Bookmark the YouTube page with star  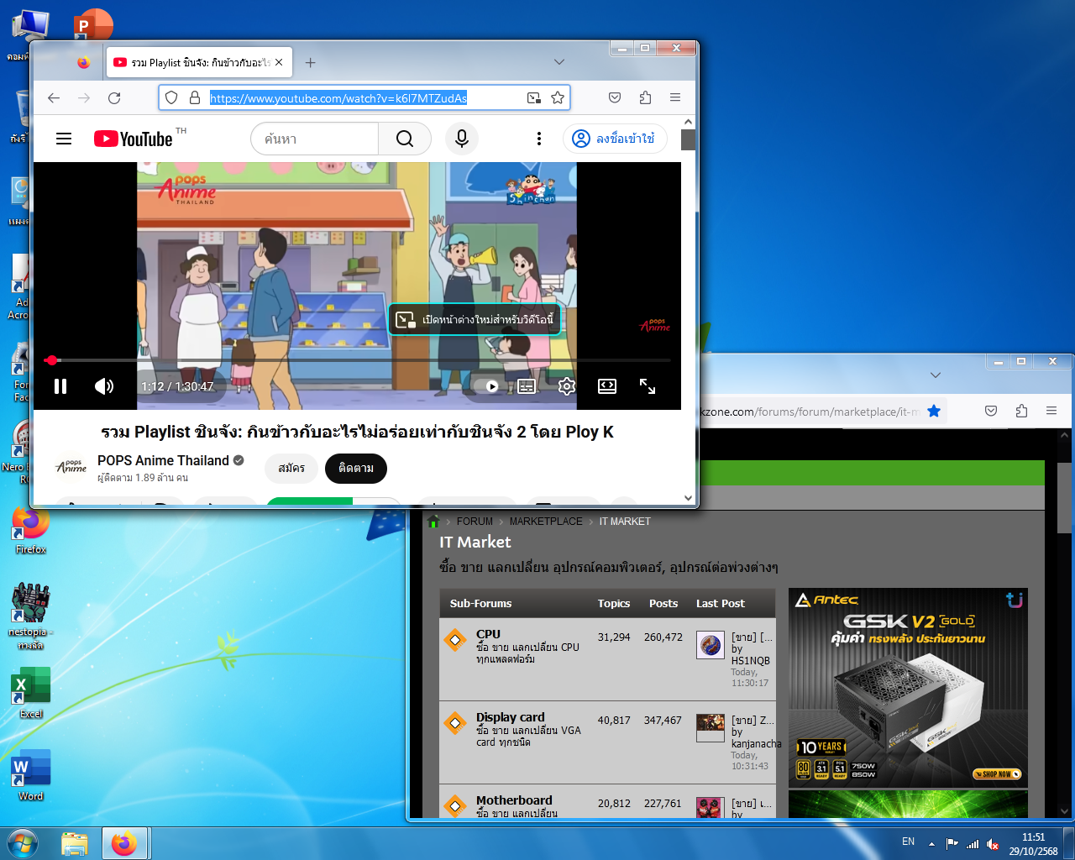[x=558, y=98]
